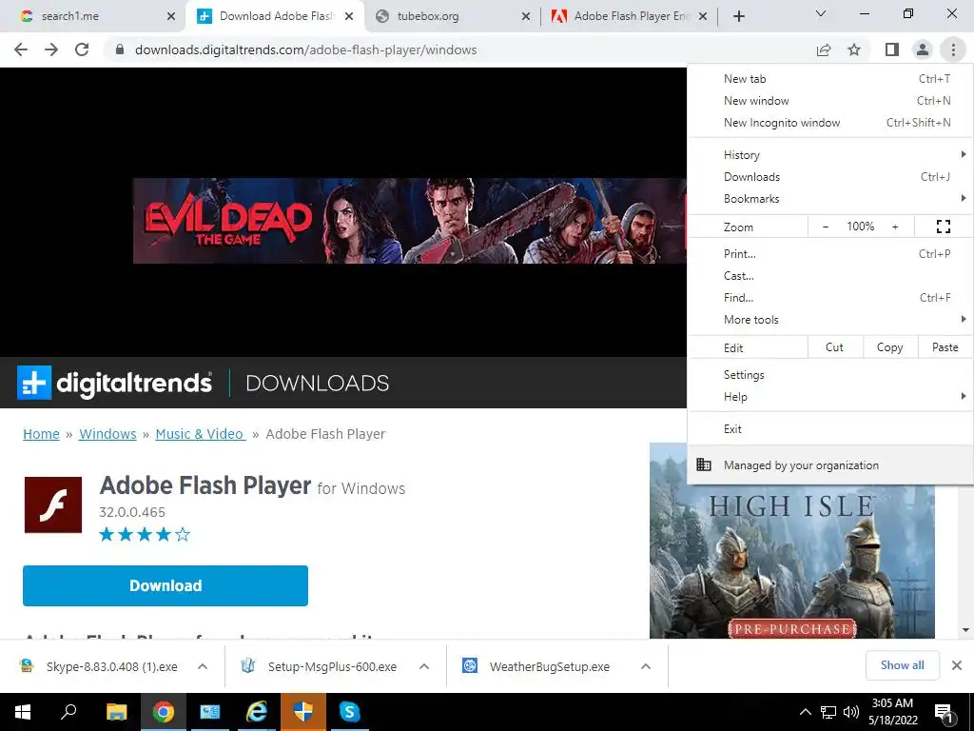The height and width of the screenshot is (731, 974).
Task: Increase zoom with the plus button
Action: [x=895, y=227]
